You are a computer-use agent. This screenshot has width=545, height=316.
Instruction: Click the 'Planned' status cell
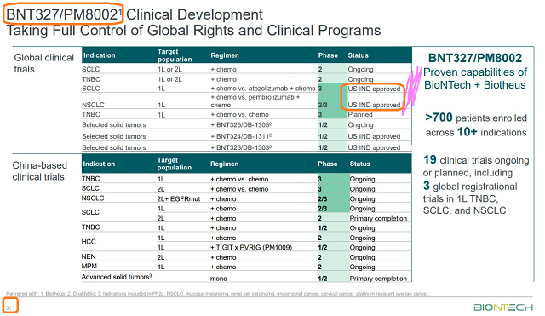[360, 114]
